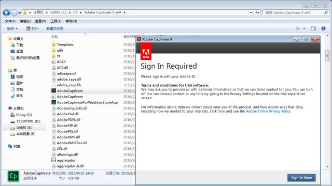332x186 pixels.
Task: Click the Explorer forward arrow button
Action: pyautogui.click(x=14, y=13)
